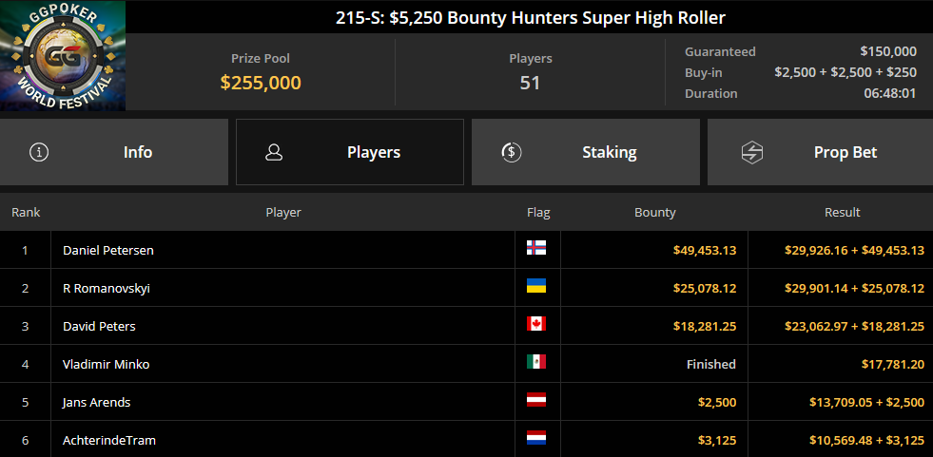Open the Info tab

click(113, 152)
